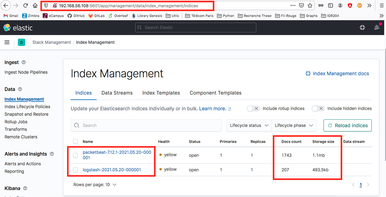Open the newsfeed party icon
Viewport: 386px width, 197px height.
(x=377, y=27)
